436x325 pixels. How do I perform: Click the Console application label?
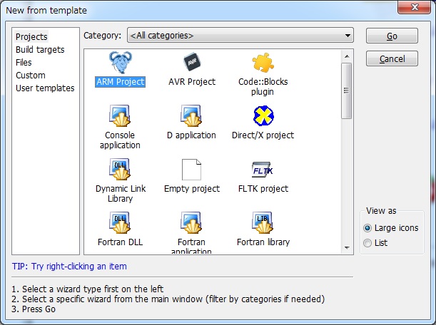click(x=120, y=140)
